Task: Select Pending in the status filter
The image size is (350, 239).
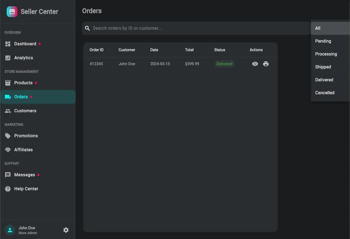Action: click(323, 41)
